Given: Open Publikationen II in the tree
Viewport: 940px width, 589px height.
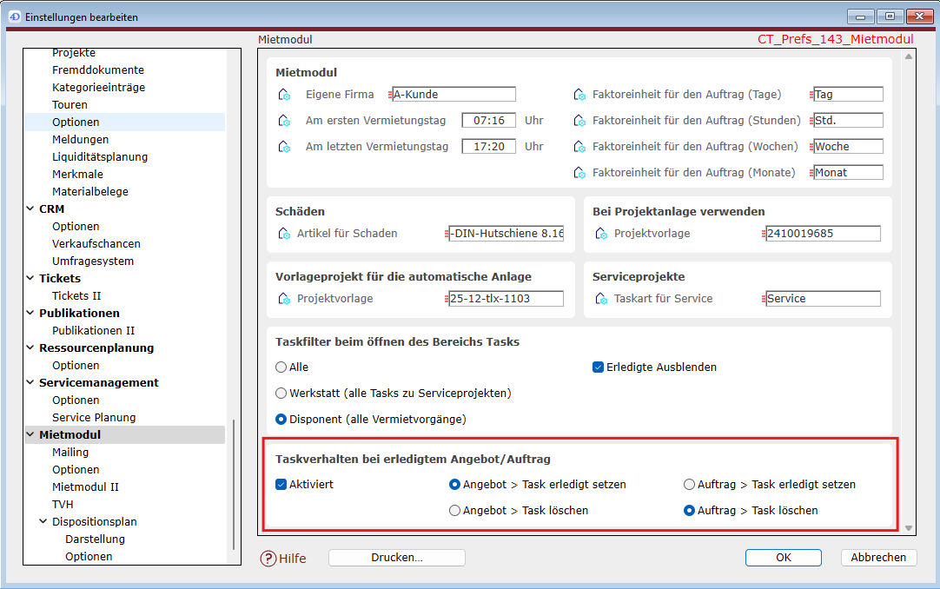Looking at the screenshot, I should coord(94,331).
